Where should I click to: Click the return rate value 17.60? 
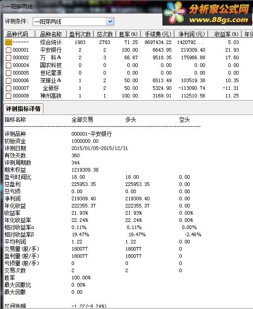click(232, 57)
